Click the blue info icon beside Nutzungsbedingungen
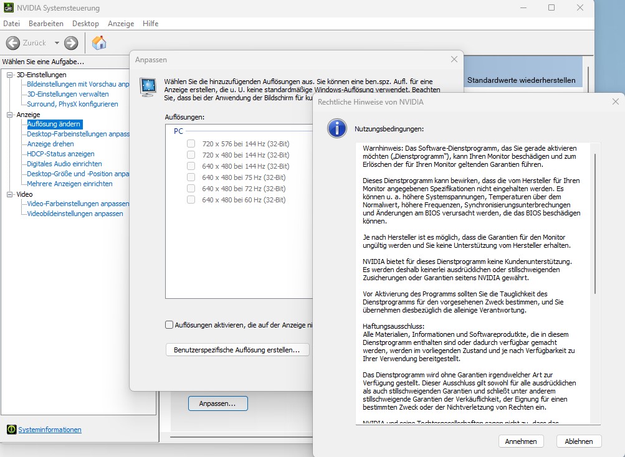Screen dimensions: 625x457 tap(337, 128)
